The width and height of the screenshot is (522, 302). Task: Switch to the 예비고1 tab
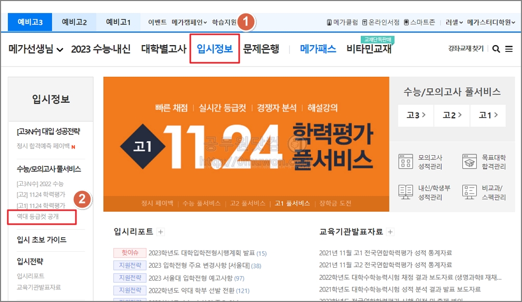pos(118,22)
